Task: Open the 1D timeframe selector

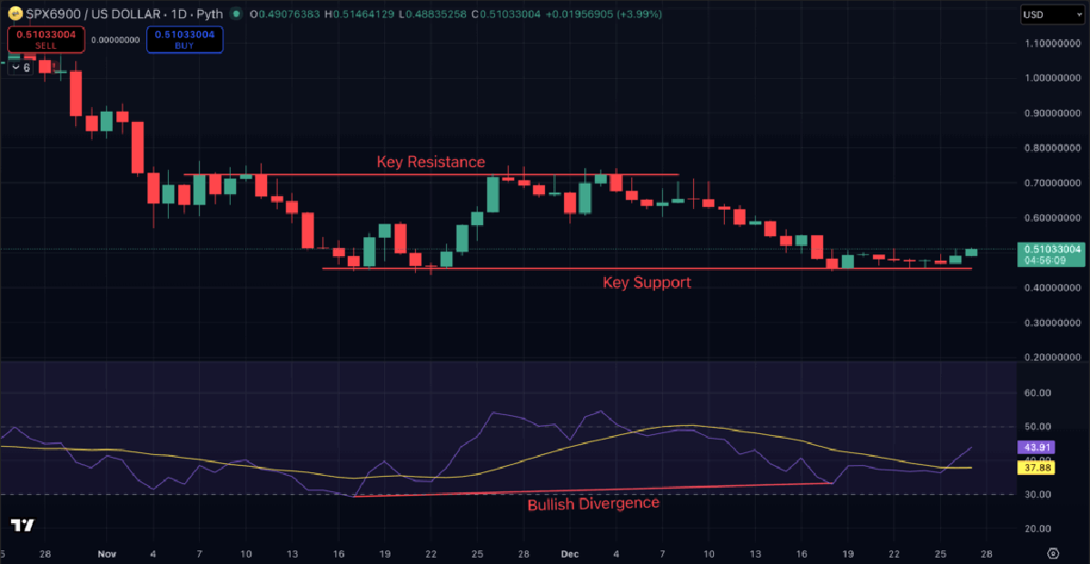Action: (x=180, y=15)
